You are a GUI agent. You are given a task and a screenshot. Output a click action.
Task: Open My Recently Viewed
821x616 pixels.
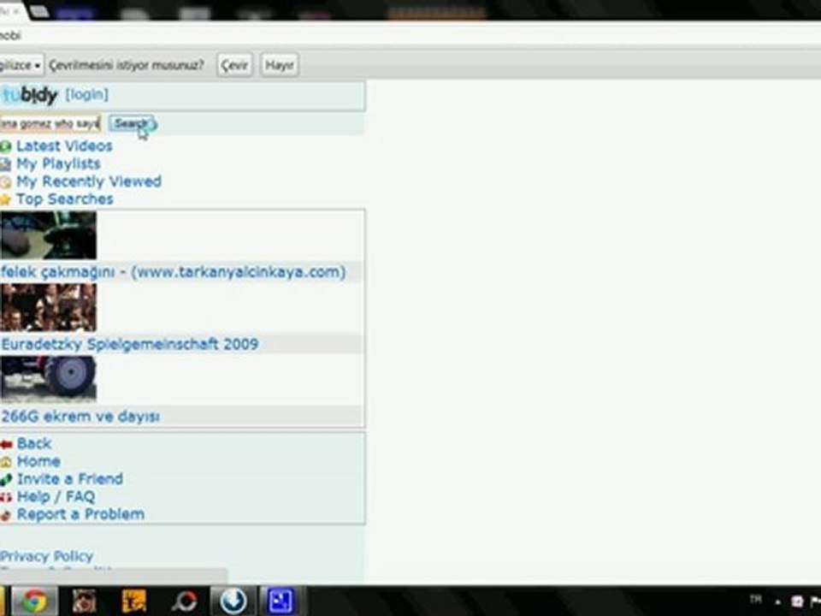[89, 181]
